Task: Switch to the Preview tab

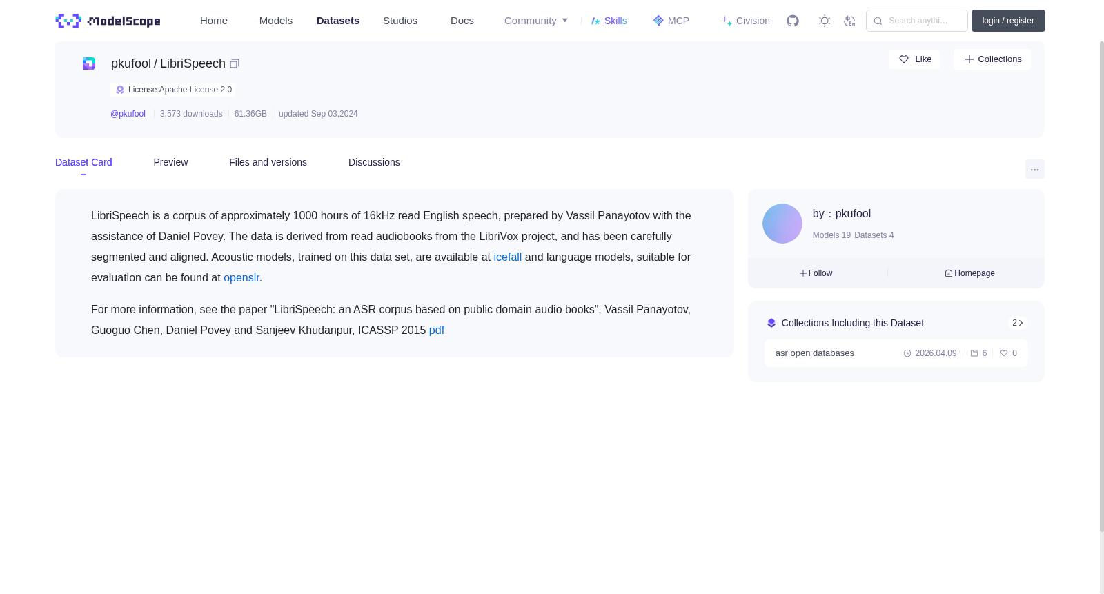Action: point(170,162)
